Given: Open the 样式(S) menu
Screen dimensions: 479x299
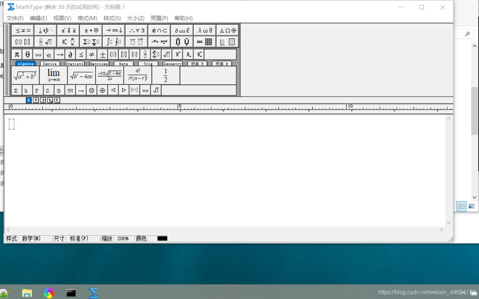Looking at the screenshot, I should [x=112, y=18].
